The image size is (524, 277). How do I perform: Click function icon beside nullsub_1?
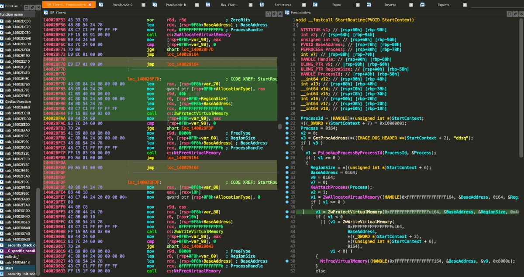coord(2,257)
